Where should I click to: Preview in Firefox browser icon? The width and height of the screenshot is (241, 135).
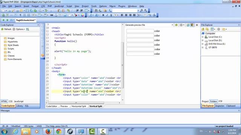coord(192,25)
